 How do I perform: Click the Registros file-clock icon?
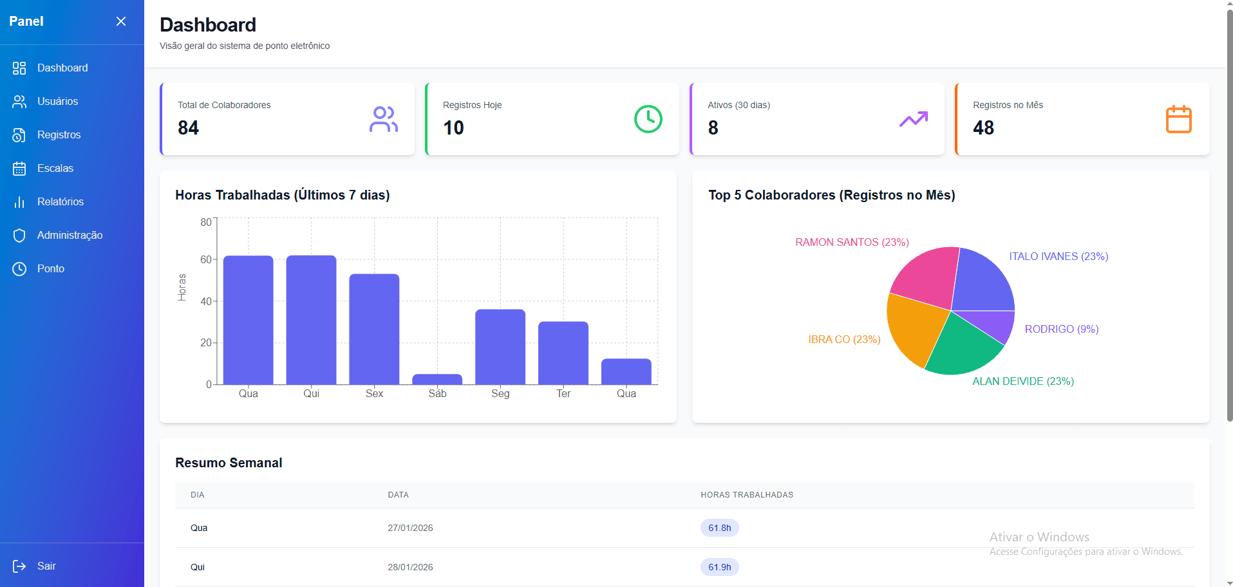[x=19, y=135]
